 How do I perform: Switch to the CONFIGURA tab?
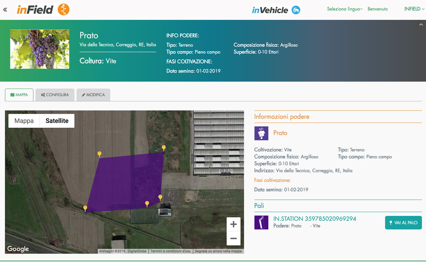click(x=55, y=95)
